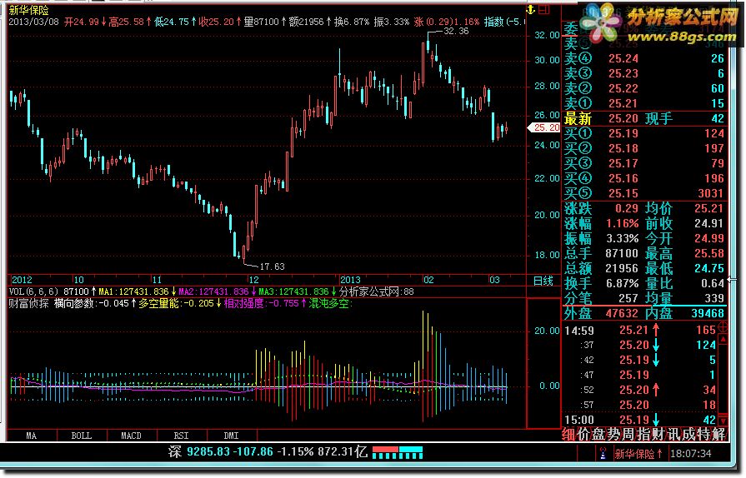This screenshot has height=478, width=746.
Task: Click the 买③ bid price 25.17
Action: tap(623, 163)
